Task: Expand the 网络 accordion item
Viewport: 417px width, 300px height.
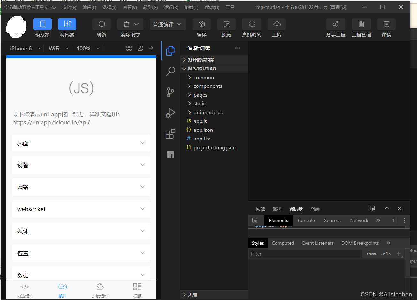Action: pyautogui.click(x=81, y=187)
